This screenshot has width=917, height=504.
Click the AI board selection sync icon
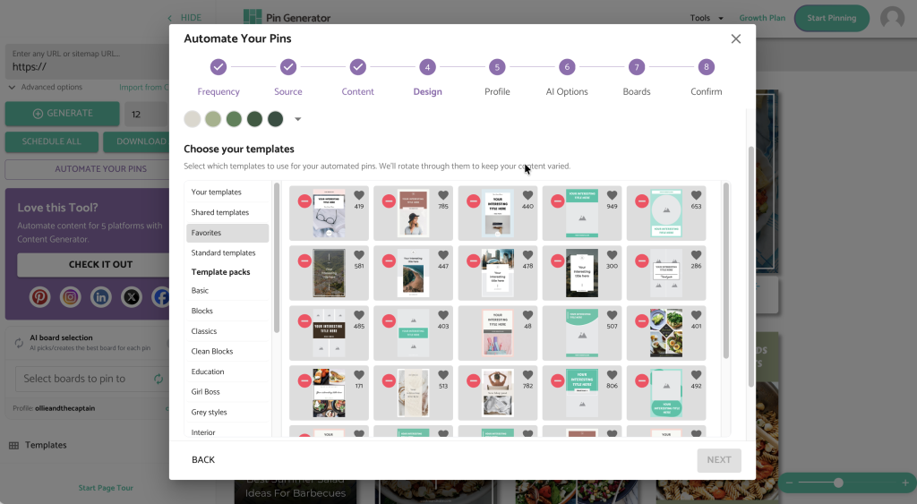click(19, 343)
